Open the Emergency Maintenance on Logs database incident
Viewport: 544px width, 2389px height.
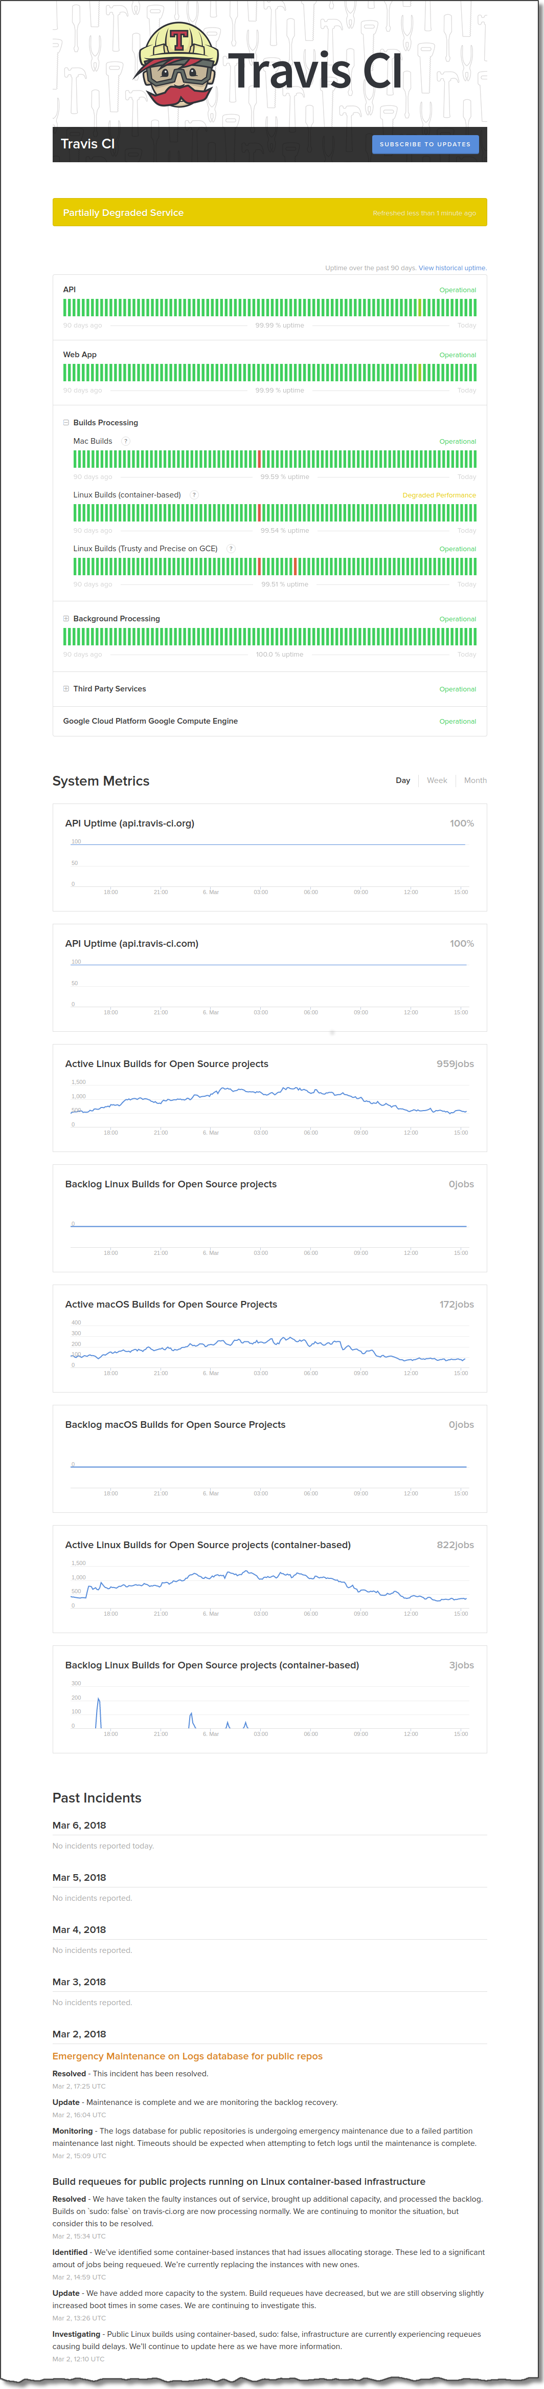(187, 2057)
